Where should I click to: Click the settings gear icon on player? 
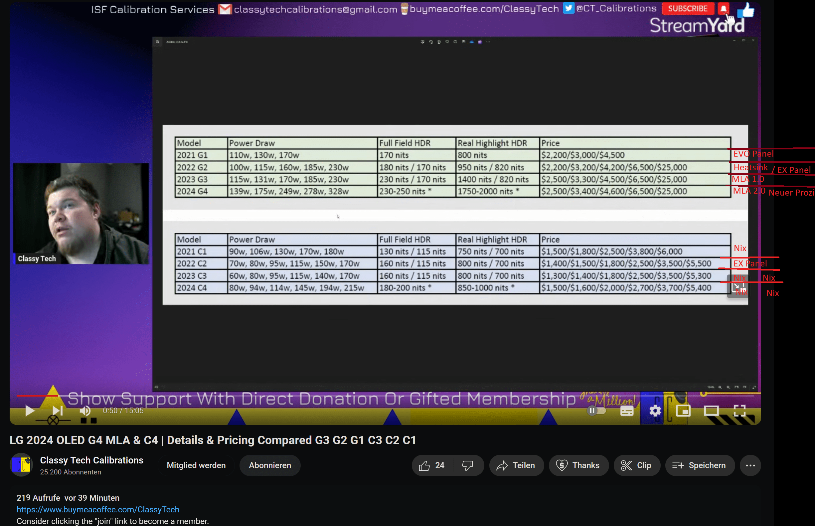[x=654, y=410]
